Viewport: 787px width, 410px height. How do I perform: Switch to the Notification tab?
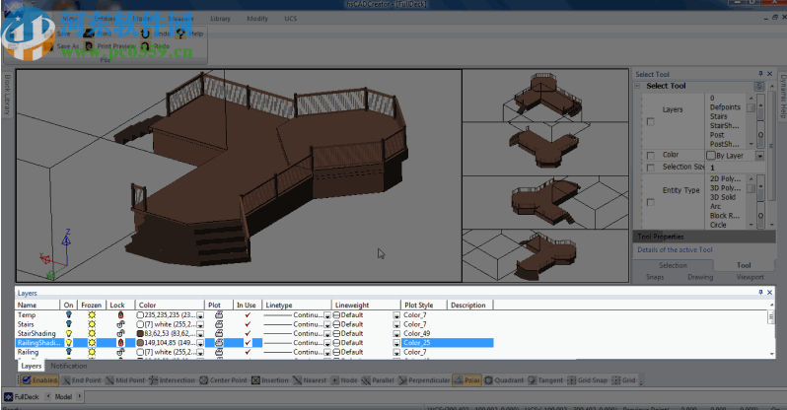point(68,366)
